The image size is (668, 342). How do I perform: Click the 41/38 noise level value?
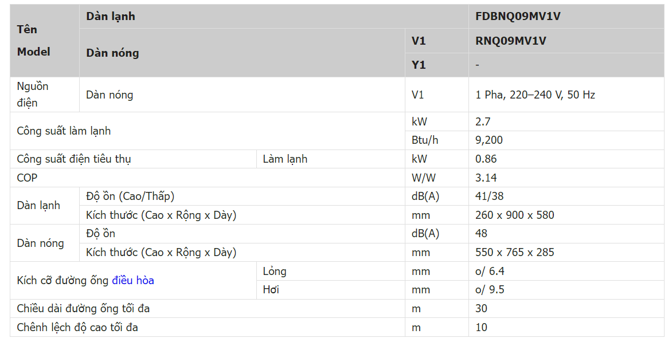pos(489,196)
